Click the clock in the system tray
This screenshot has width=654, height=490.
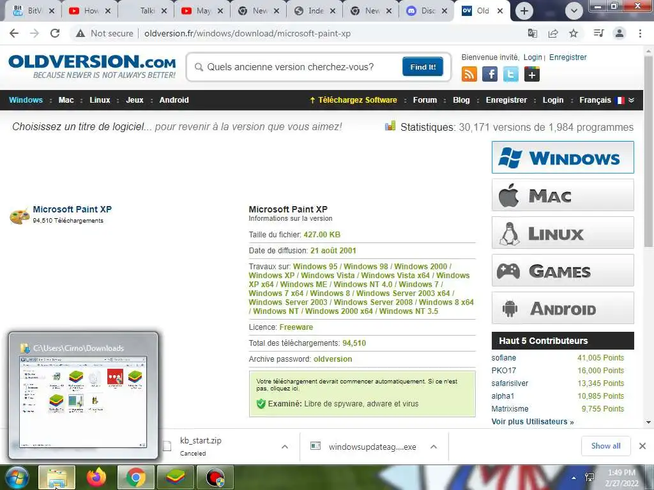click(621, 478)
